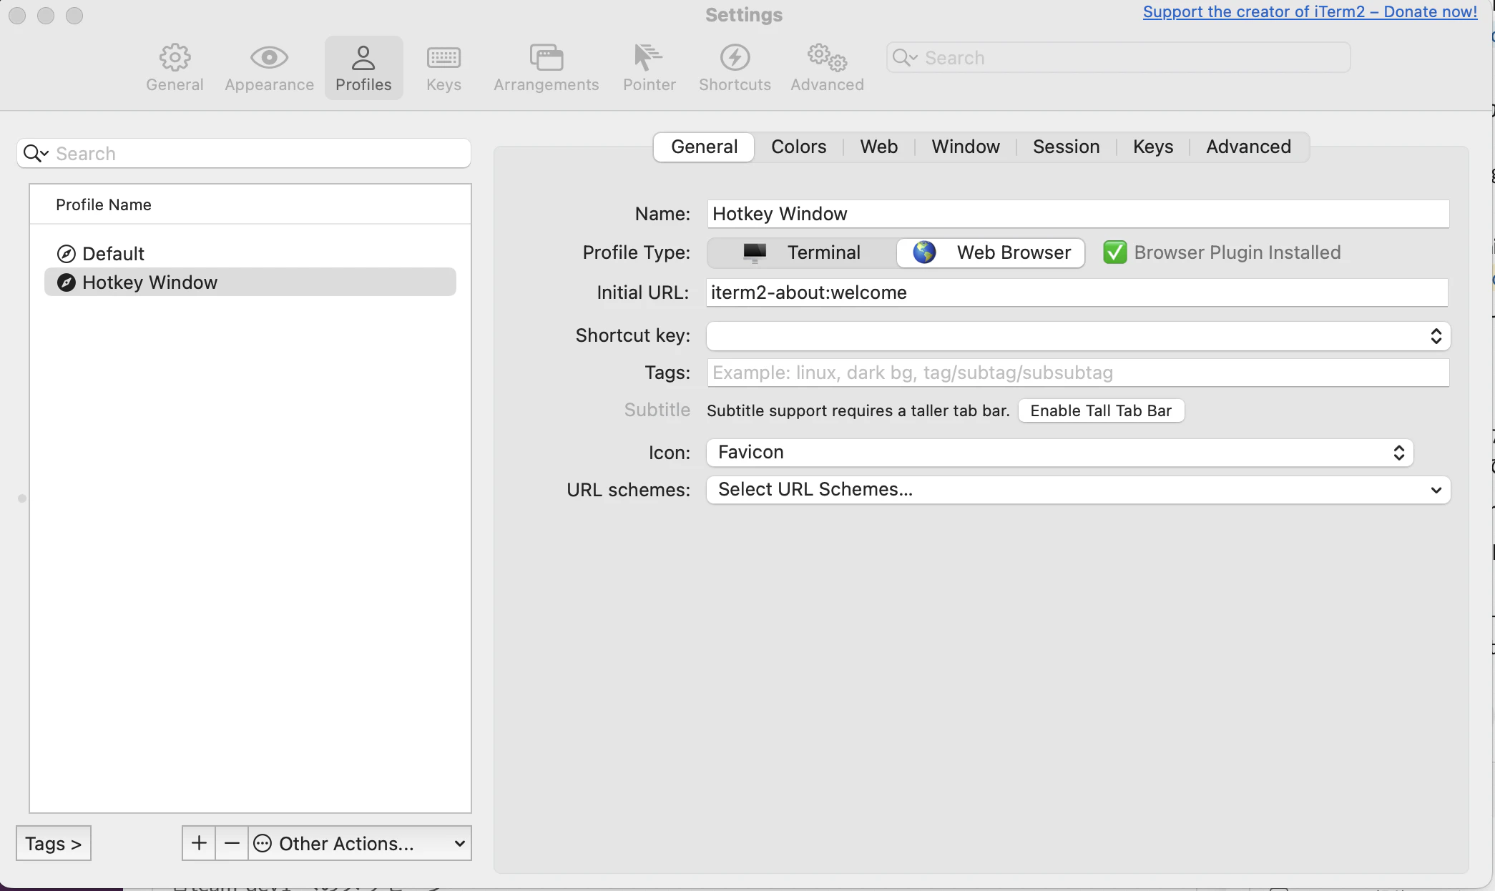
Task: Toggle Browser Plugin Installed checkbox
Action: [x=1114, y=252]
